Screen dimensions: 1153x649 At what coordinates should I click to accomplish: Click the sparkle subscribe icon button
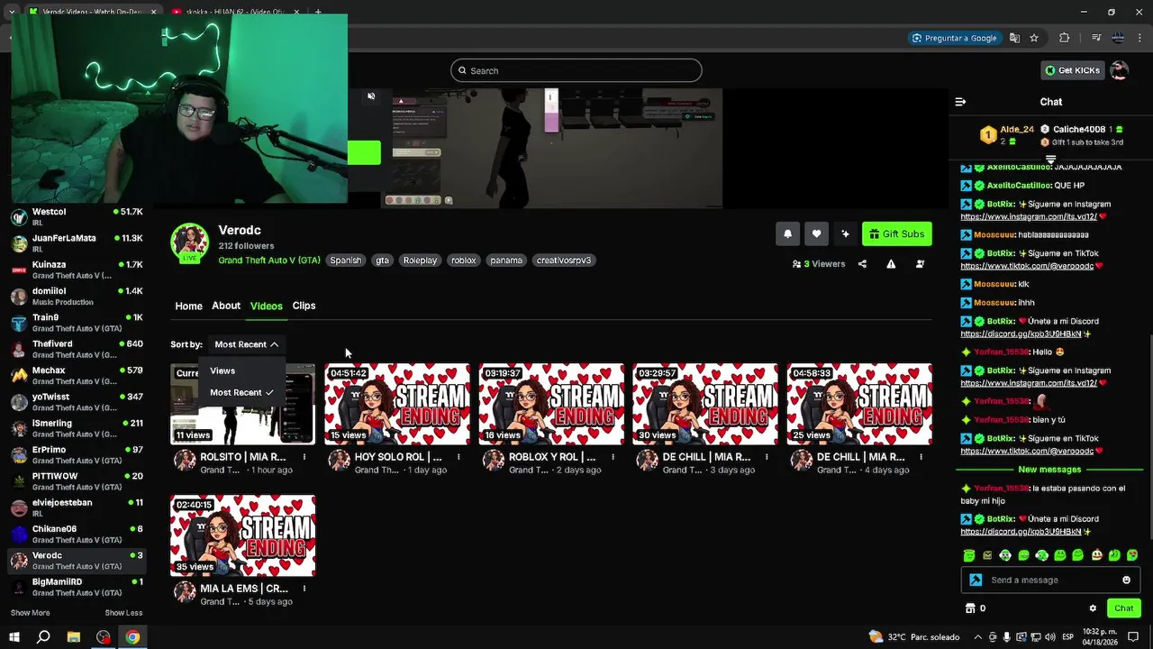click(845, 233)
